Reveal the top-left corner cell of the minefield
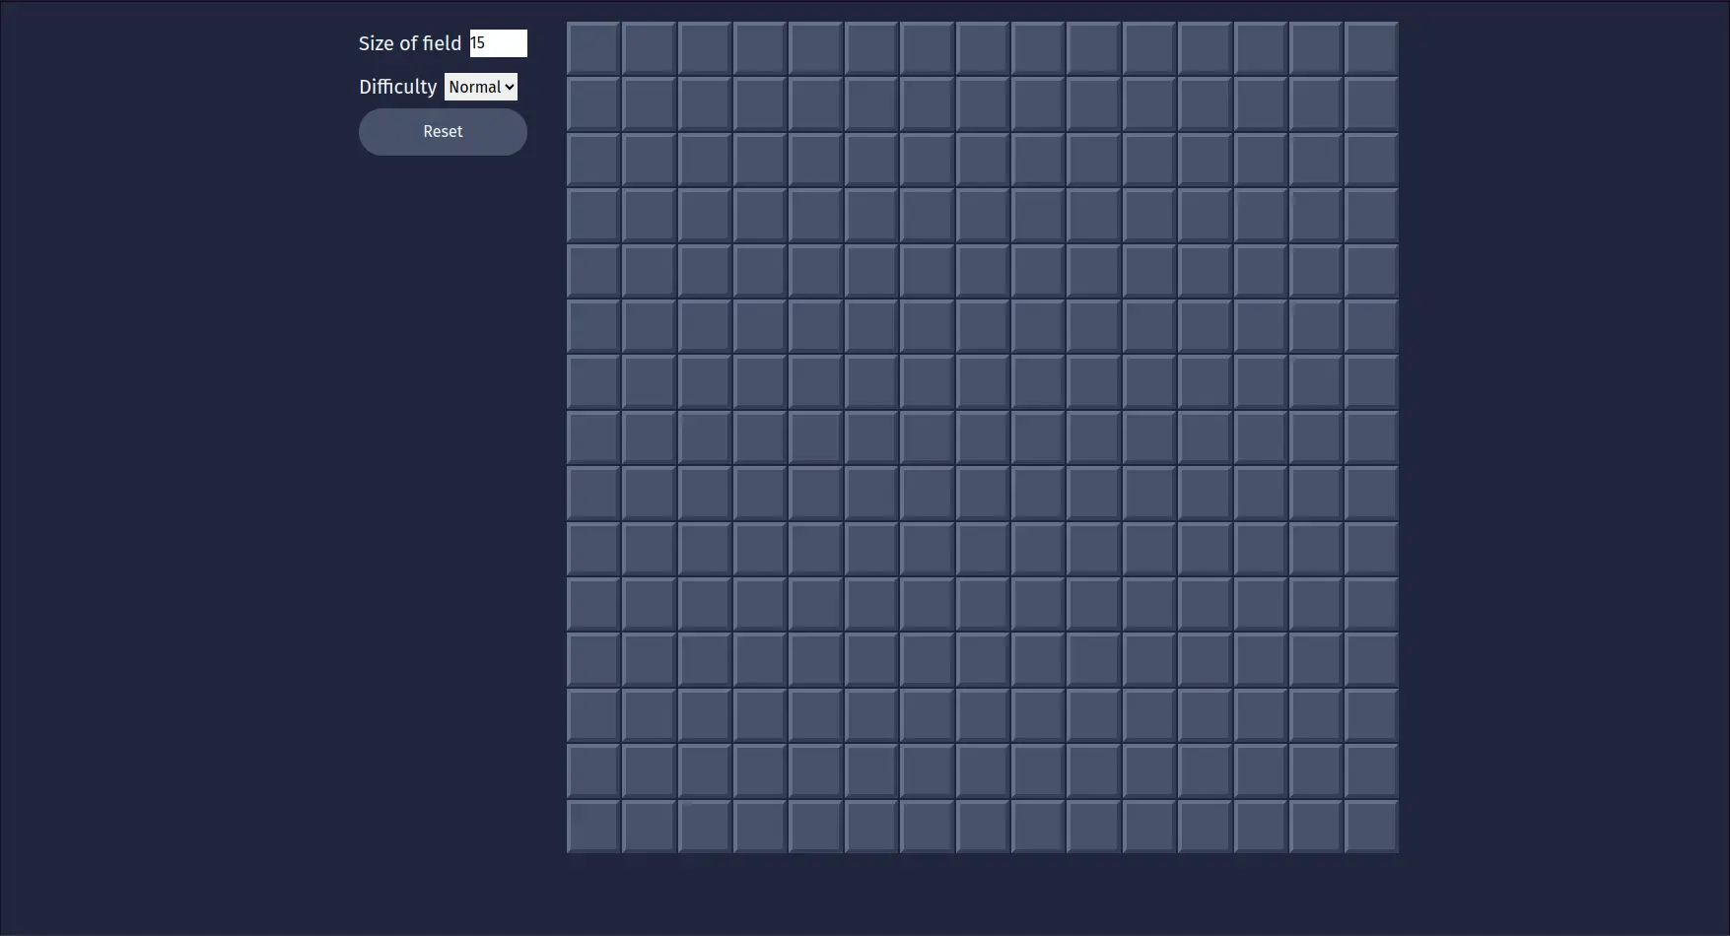 593,48
